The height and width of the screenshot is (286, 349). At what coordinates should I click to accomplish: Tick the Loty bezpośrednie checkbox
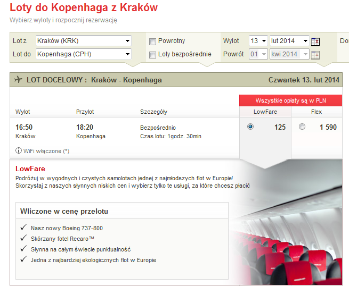pyautogui.click(x=152, y=55)
